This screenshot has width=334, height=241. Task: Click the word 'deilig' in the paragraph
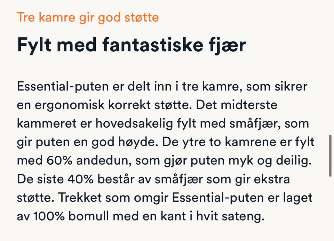294,161
